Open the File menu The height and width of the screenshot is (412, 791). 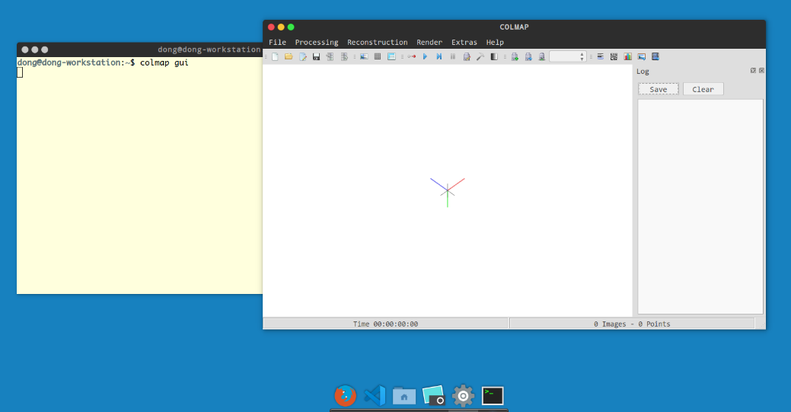click(x=277, y=43)
